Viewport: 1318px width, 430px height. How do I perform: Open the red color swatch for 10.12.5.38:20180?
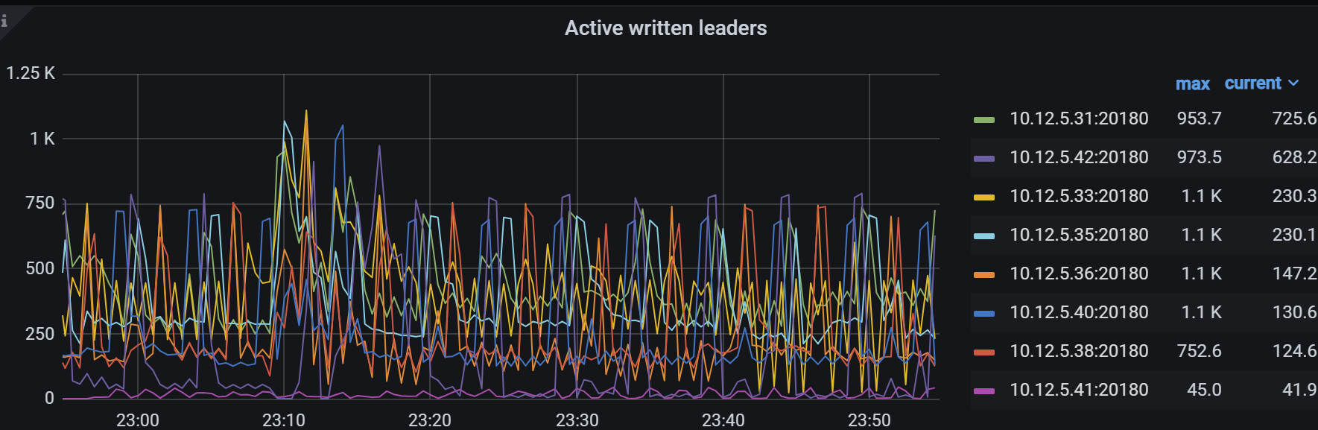pyautogui.click(x=984, y=352)
